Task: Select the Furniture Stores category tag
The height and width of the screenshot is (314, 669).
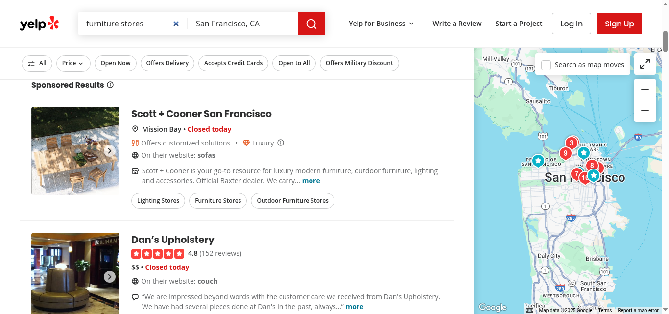Action: coord(218,201)
